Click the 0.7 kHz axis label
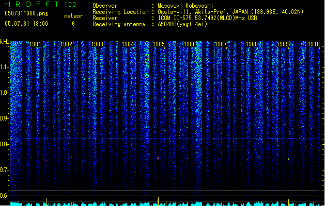325x206 pixels. (5, 170)
